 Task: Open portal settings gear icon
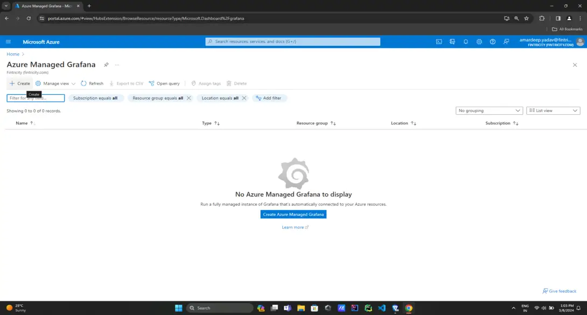479,42
